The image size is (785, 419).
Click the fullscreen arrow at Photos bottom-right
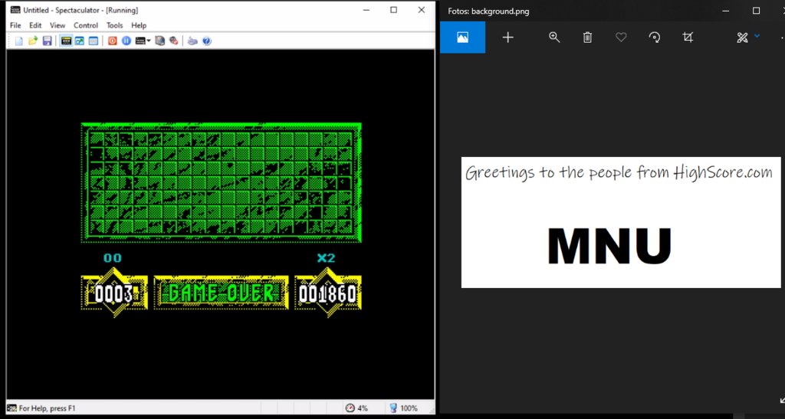781,400
